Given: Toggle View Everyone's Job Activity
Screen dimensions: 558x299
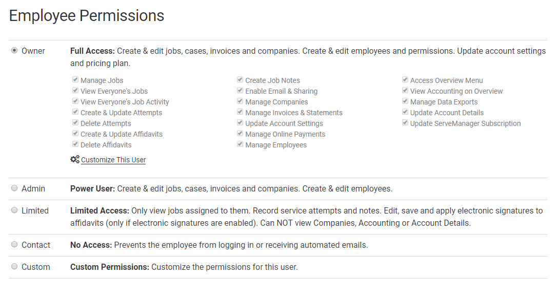Looking at the screenshot, I should 75,101.
